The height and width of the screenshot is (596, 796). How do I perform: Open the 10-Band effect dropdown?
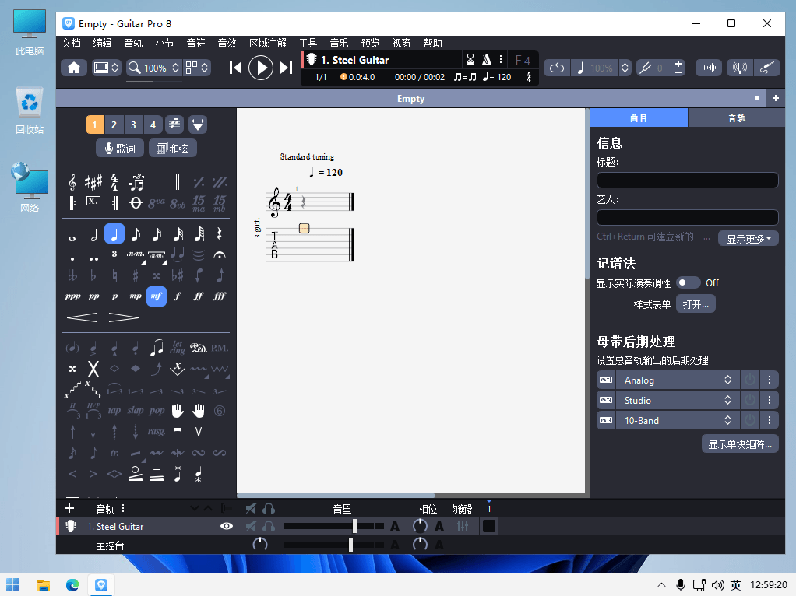coord(678,420)
